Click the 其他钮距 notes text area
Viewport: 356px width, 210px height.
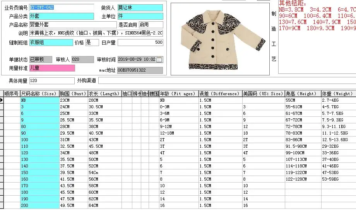317,37
